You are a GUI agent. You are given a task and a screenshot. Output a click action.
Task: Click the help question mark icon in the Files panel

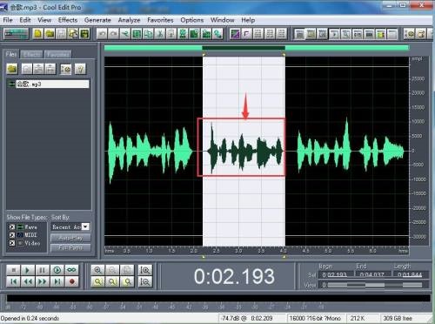coord(80,69)
